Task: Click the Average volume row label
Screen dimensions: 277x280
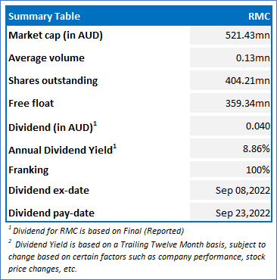Action: click(46, 58)
